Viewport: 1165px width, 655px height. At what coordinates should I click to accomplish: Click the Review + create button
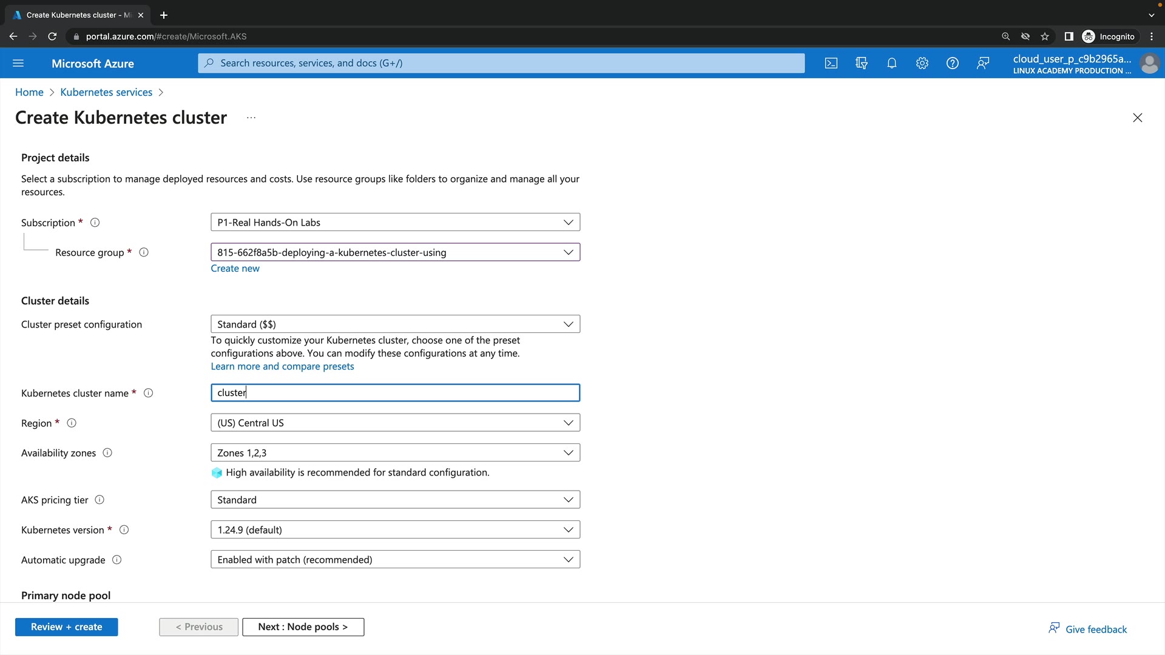tap(67, 627)
